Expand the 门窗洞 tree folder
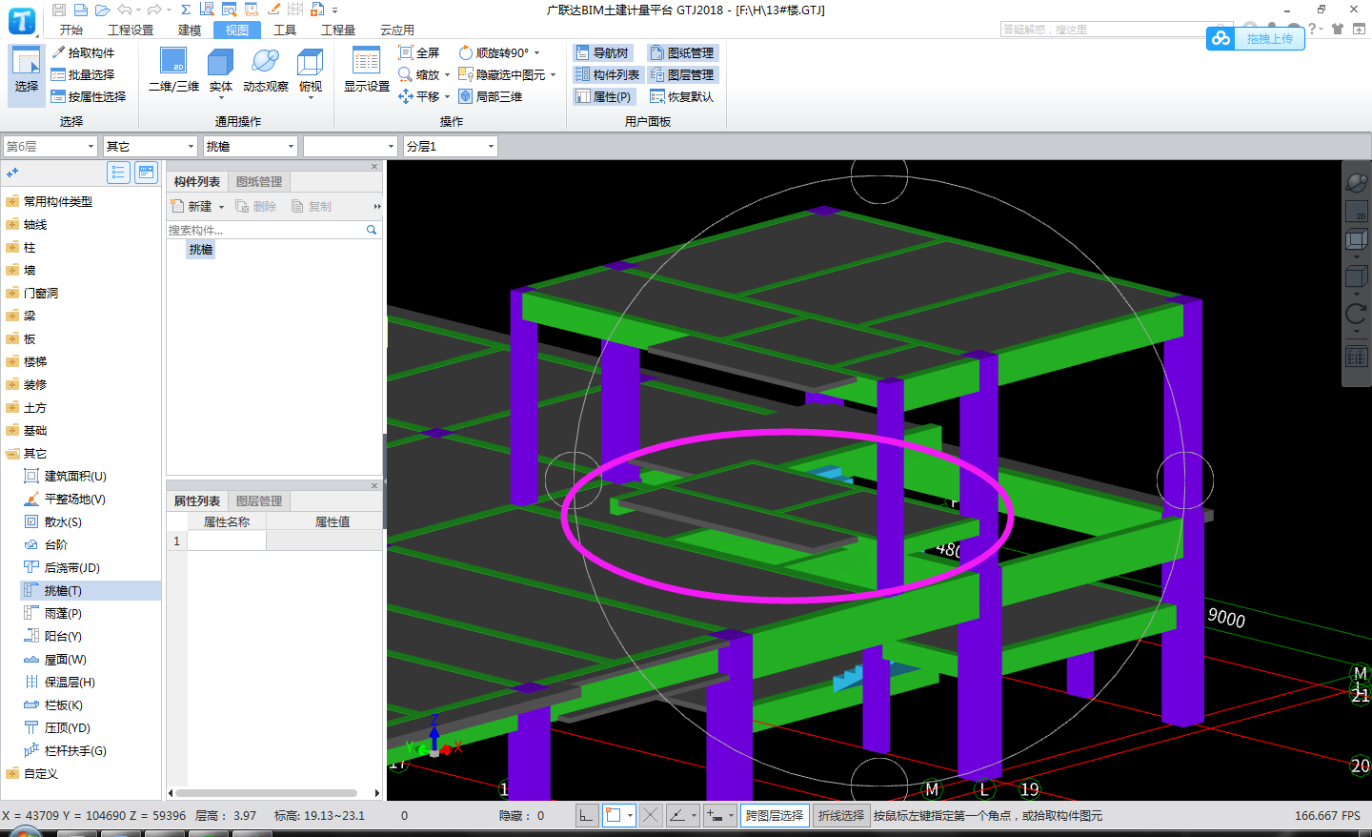This screenshot has width=1372, height=837. [x=12, y=294]
